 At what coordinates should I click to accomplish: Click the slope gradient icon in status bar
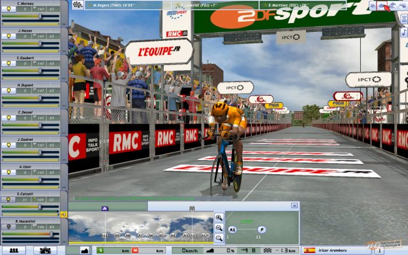point(210,251)
